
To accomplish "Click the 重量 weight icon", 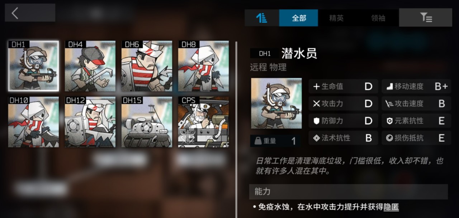I will coord(257,141).
